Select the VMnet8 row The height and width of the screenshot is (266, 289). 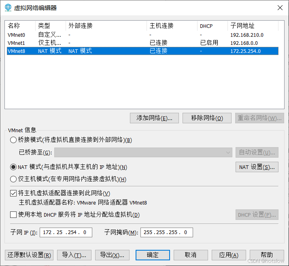[142, 51]
